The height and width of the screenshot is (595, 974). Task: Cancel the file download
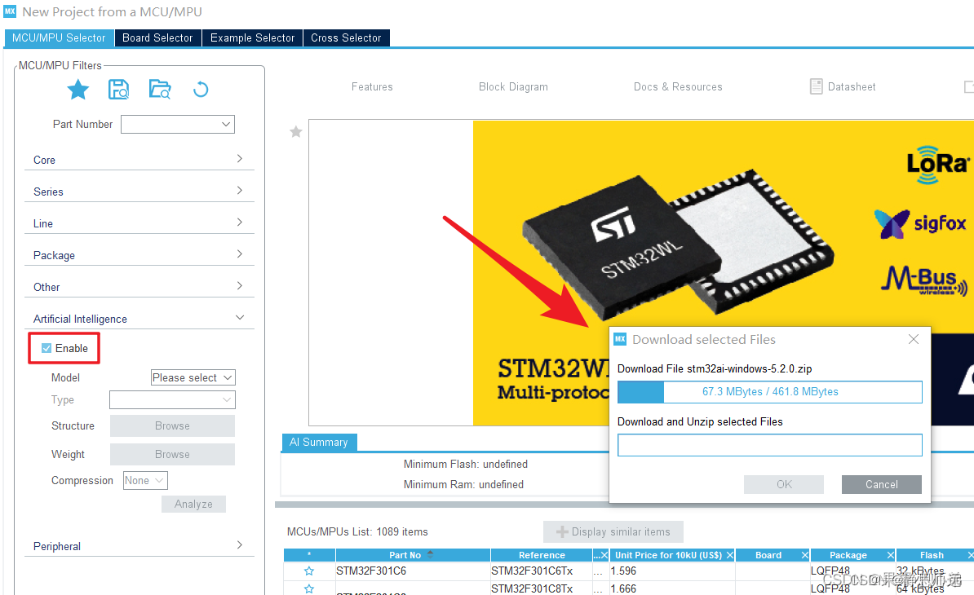(x=882, y=484)
